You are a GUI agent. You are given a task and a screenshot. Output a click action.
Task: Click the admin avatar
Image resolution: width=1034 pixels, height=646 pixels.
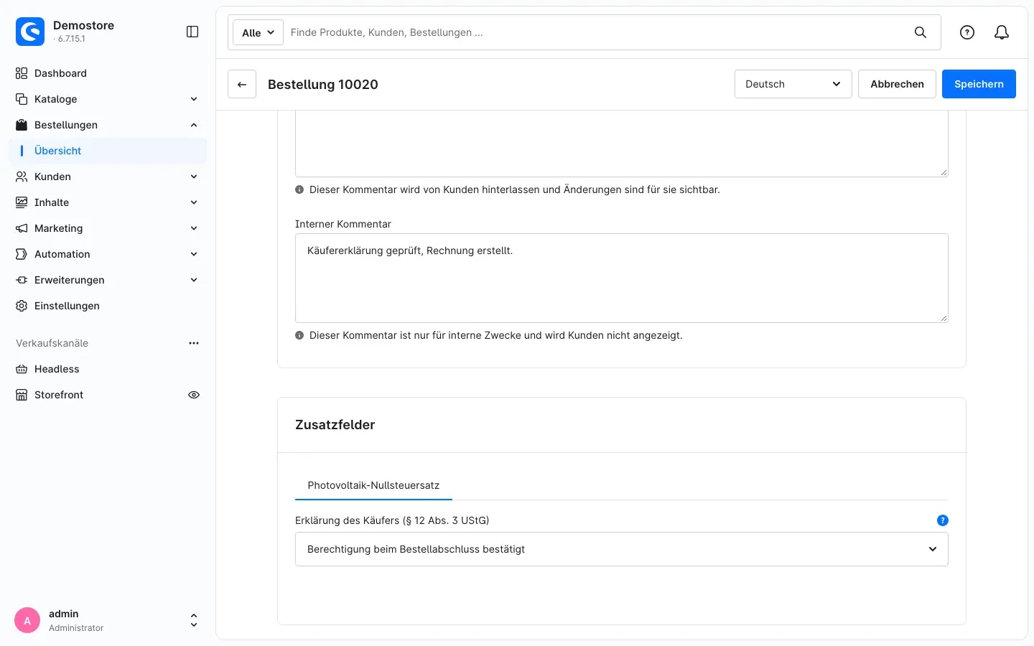[x=27, y=620]
